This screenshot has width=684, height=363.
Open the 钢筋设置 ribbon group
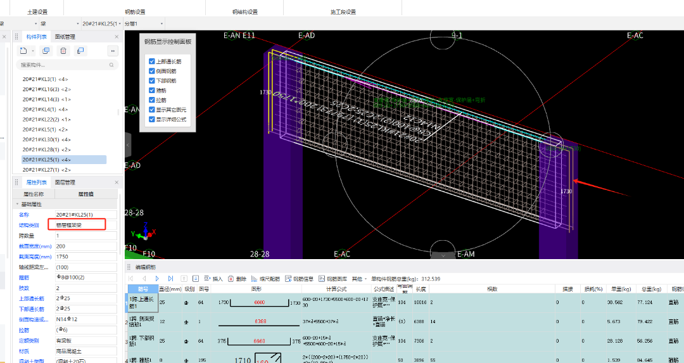tap(136, 12)
